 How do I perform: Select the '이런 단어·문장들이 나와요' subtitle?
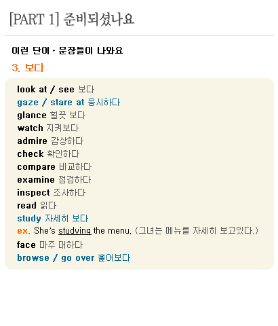point(67,50)
